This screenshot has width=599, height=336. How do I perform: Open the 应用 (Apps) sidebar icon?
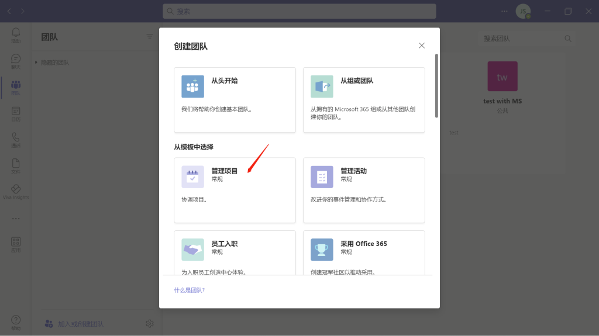16,244
